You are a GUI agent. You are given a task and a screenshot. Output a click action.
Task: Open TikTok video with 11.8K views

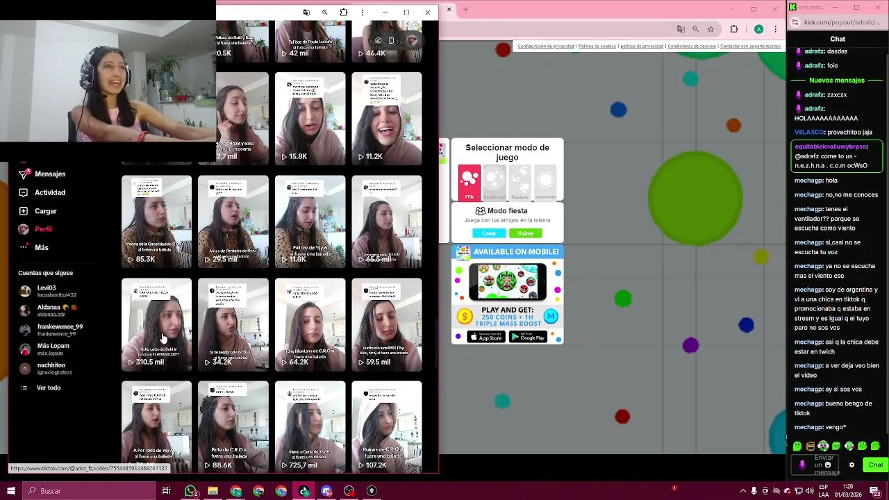point(310,222)
